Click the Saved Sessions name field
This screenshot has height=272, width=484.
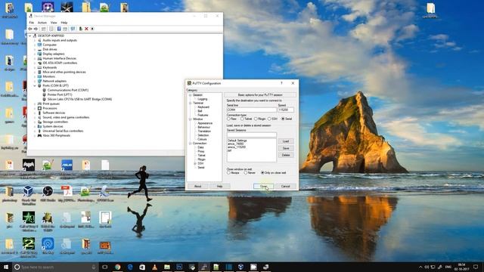(252, 134)
